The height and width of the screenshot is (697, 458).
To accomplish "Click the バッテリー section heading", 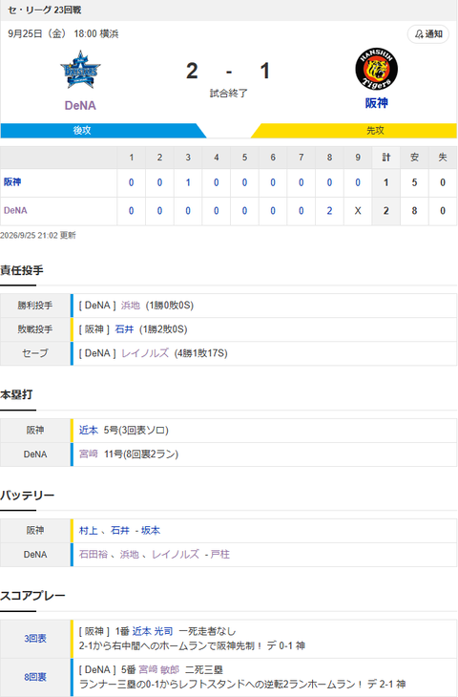I will click(27, 496).
